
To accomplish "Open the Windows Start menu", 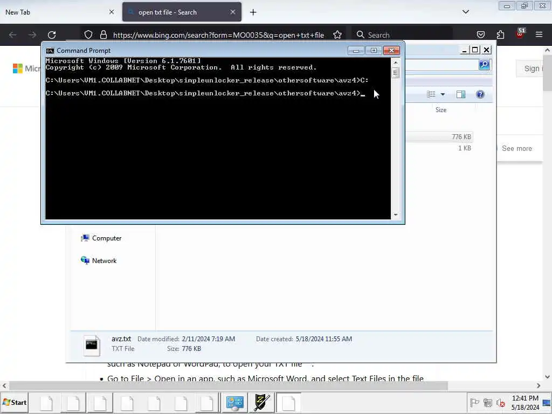I will pyautogui.click(x=14, y=402).
